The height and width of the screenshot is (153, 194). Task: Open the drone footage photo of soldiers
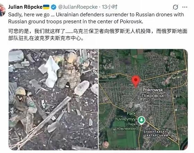[53, 99]
